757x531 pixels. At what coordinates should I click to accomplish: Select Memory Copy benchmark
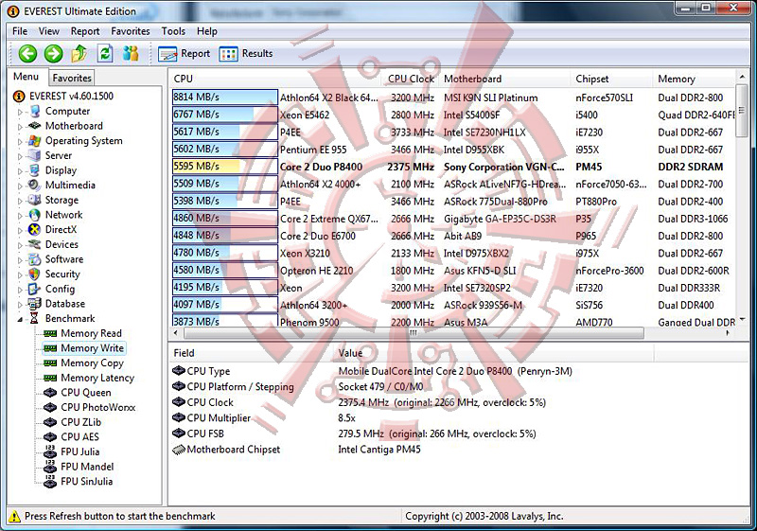pyautogui.click(x=92, y=363)
